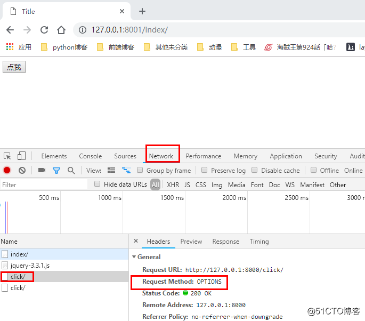
Task: View site information icon in address bar
Action: 83,30
